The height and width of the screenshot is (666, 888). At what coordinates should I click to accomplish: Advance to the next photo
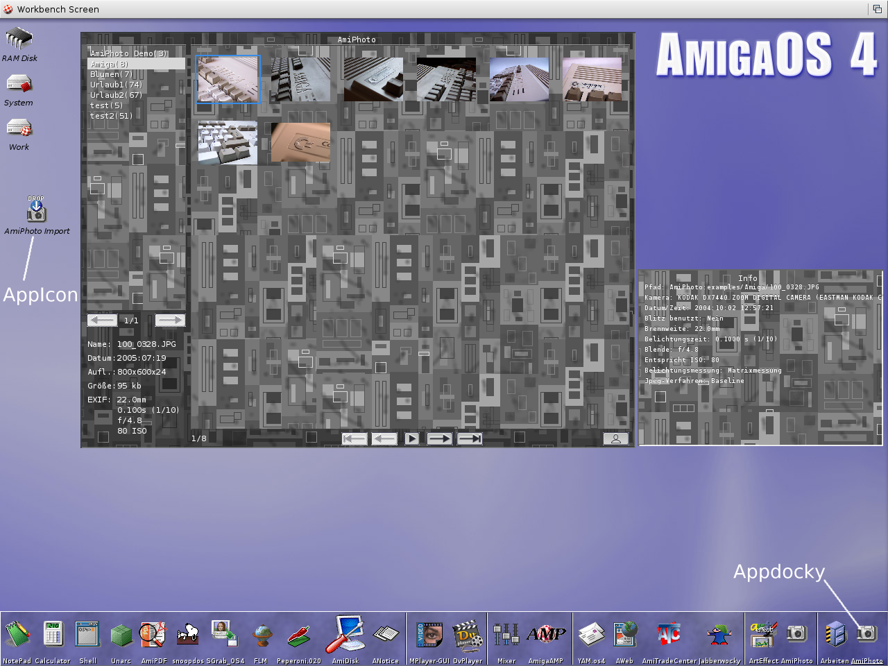coord(439,438)
